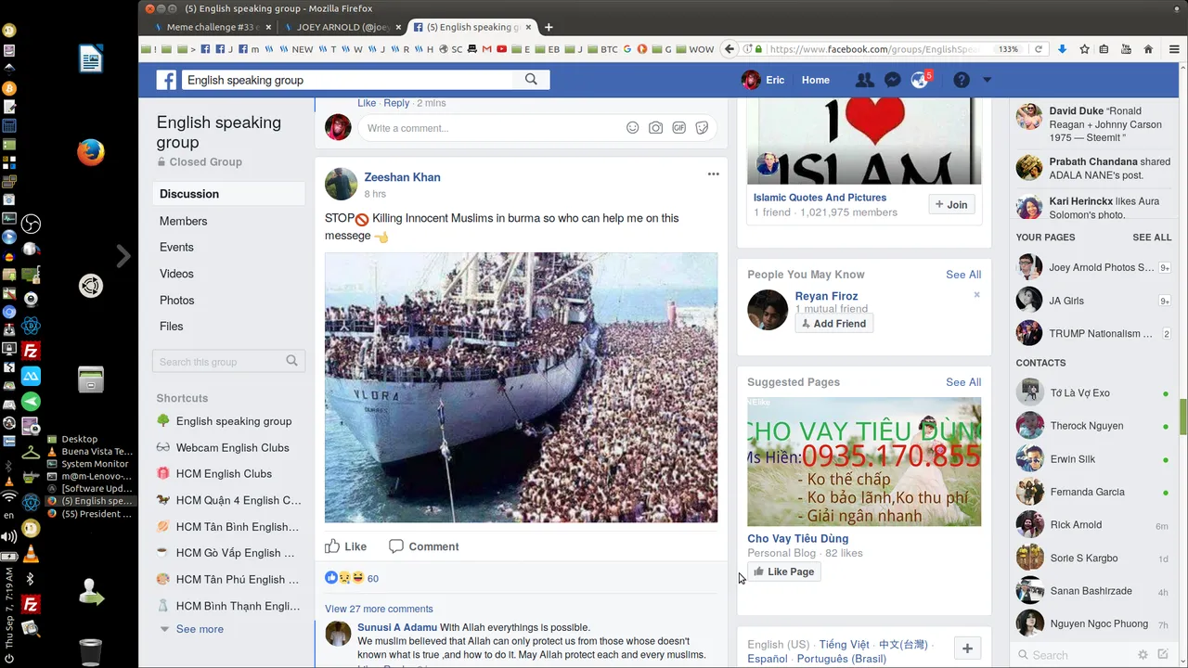The height and width of the screenshot is (668, 1188).
Task: Click the Firefox desktop launcher icon
Action: coord(90,152)
